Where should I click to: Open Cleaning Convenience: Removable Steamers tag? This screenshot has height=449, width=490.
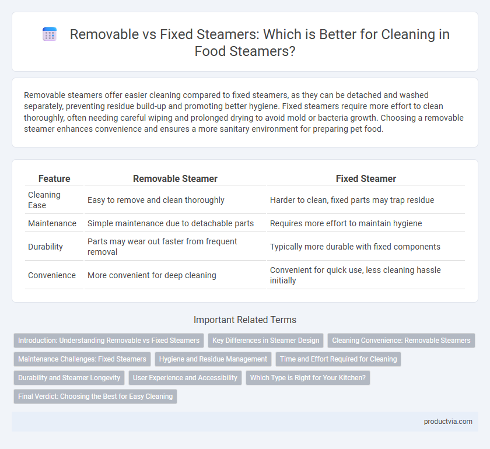pos(401,341)
